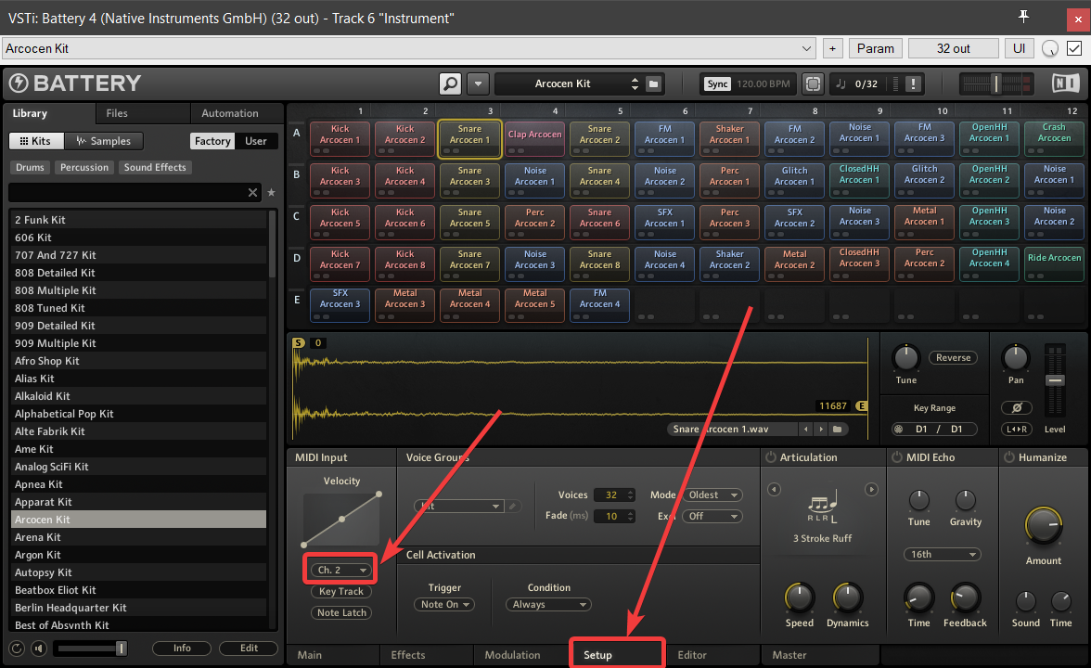Click the round wet/dry knob in host bar
Viewport: 1091px width, 668px height.
(1050, 48)
